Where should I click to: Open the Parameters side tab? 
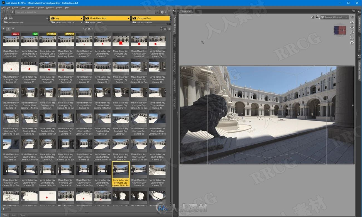175,85
